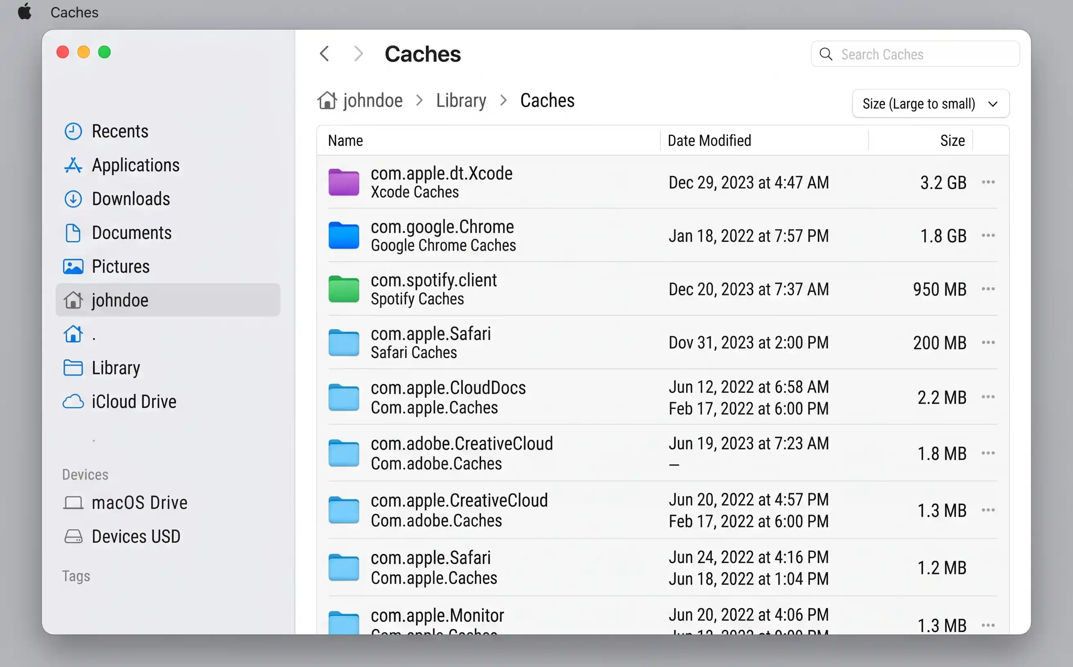Select com.apple.Monitor file name
1073x667 pixels.
pyautogui.click(x=437, y=616)
